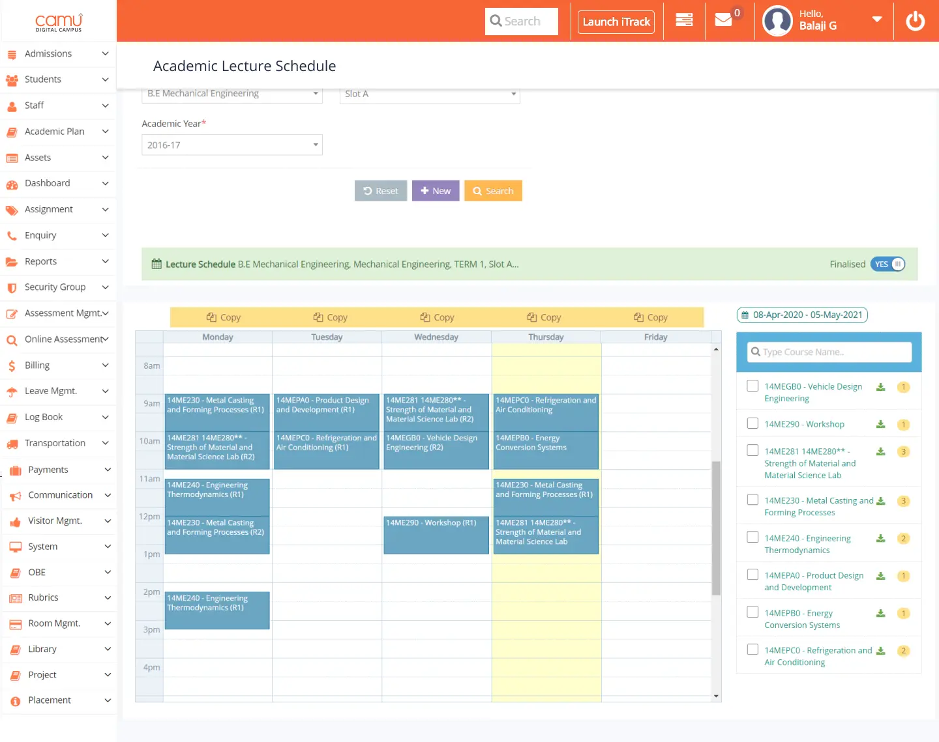Image resolution: width=939 pixels, height=742 pixels.
Task: Click the Launch iTrack button
Action: (616, 21)
